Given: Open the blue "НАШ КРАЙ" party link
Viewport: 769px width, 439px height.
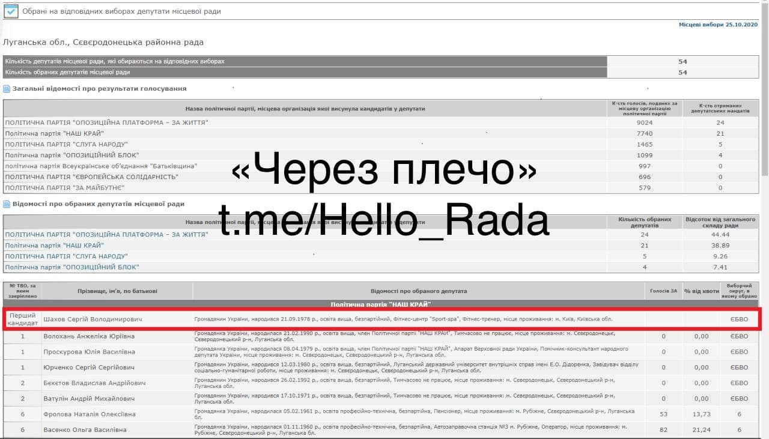Looking at the screenshot, I should 54,246.
